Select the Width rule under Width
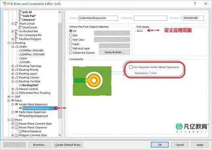 pyautogui.click(x=26, y=62)
